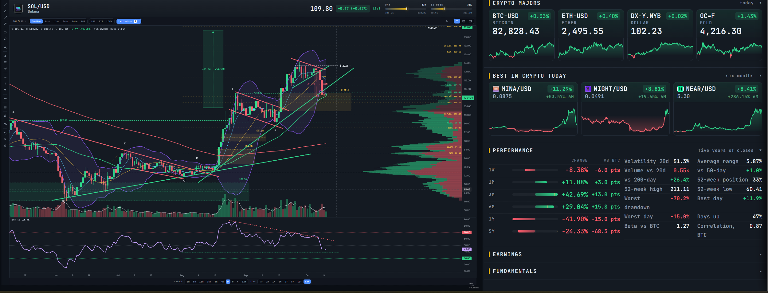Open the Indicators dropdown
This screenshot has width=768, height=293.
[129, 21]
